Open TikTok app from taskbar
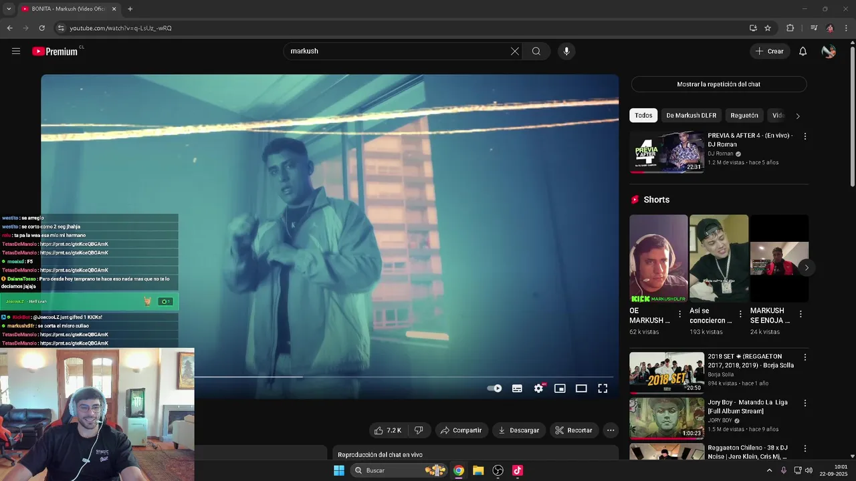This screenshot has width=856, height=481. pyautogui.click(x=517, y=470)
